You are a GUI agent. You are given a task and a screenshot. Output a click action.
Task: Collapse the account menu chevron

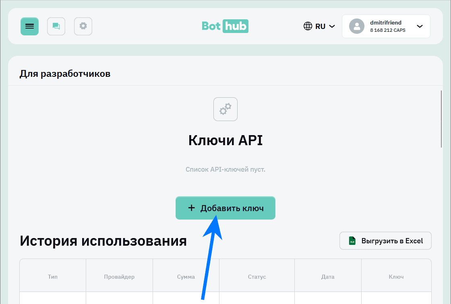420,26
